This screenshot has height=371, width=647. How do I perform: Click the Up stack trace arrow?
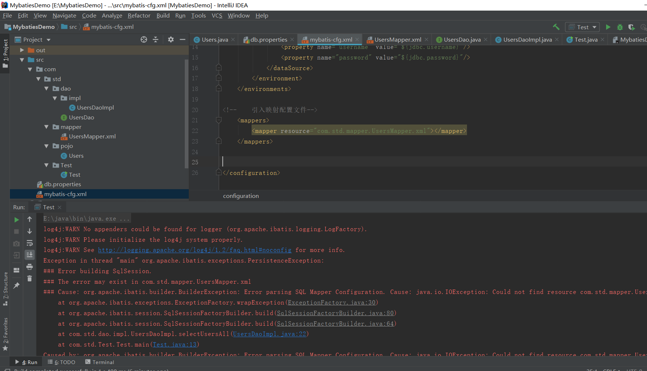tap(30, 219)
